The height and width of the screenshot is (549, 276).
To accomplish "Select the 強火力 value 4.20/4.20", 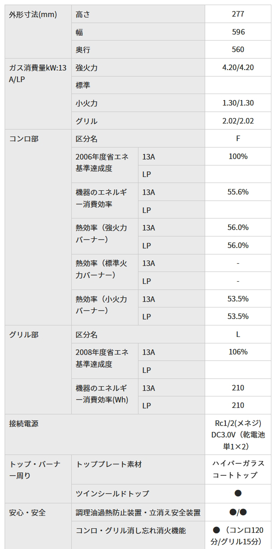I will 238,67.
